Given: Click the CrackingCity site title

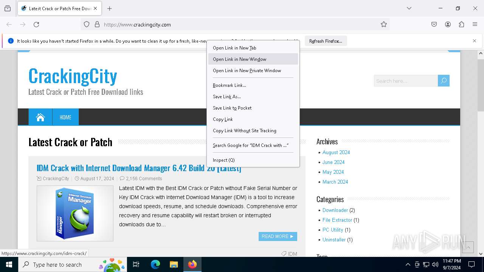Looking at the screenshot, I should [73, 76].
